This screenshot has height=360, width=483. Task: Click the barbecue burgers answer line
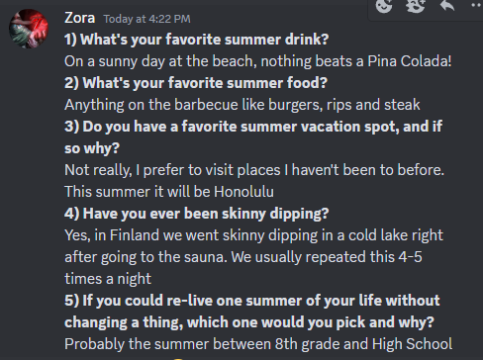point(242,105)
